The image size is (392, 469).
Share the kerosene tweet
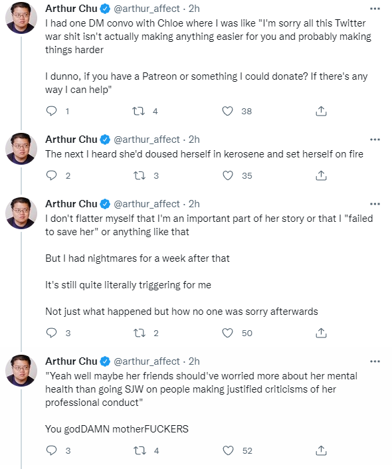click(x=321, y=175)
